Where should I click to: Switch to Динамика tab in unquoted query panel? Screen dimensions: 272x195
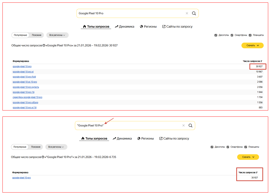(124, 27)
